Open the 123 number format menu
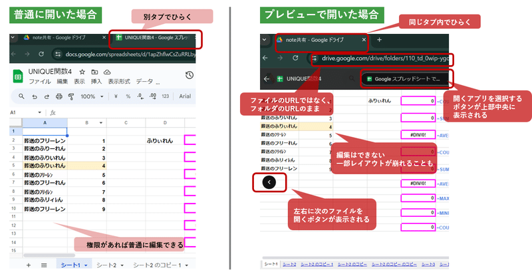The image size is (532, 278). [x=165, y=96]
